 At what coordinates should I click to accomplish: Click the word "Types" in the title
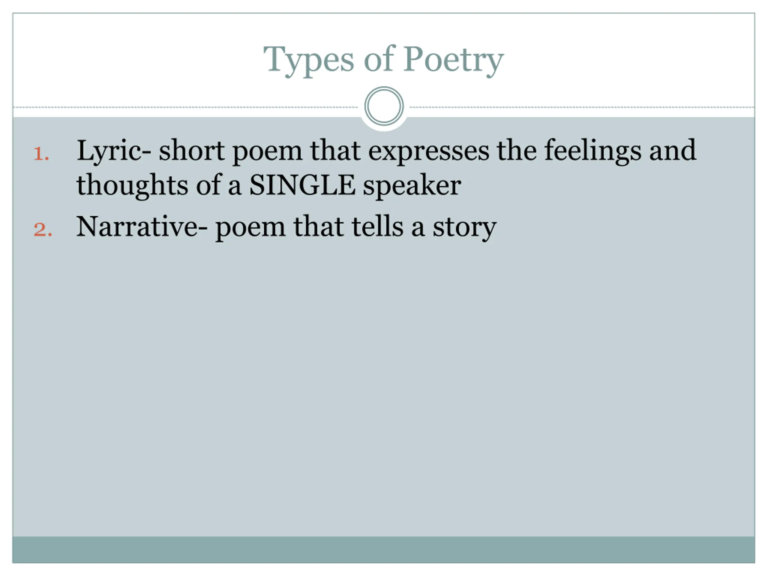tap(309, 61)
